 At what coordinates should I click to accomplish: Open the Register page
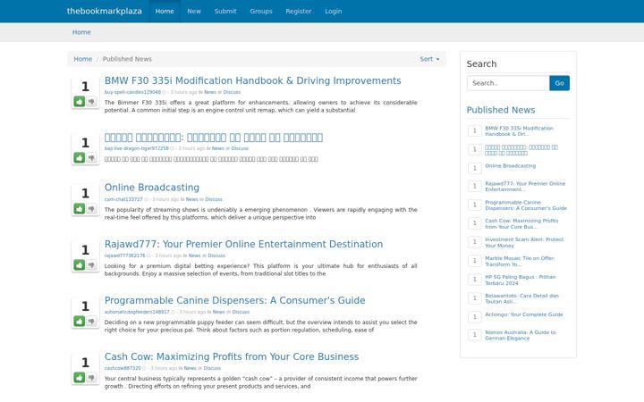(298, 11)
